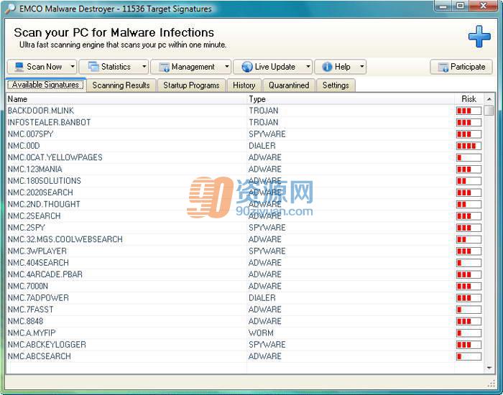Sort by the Risk column header

click(469, 99)
